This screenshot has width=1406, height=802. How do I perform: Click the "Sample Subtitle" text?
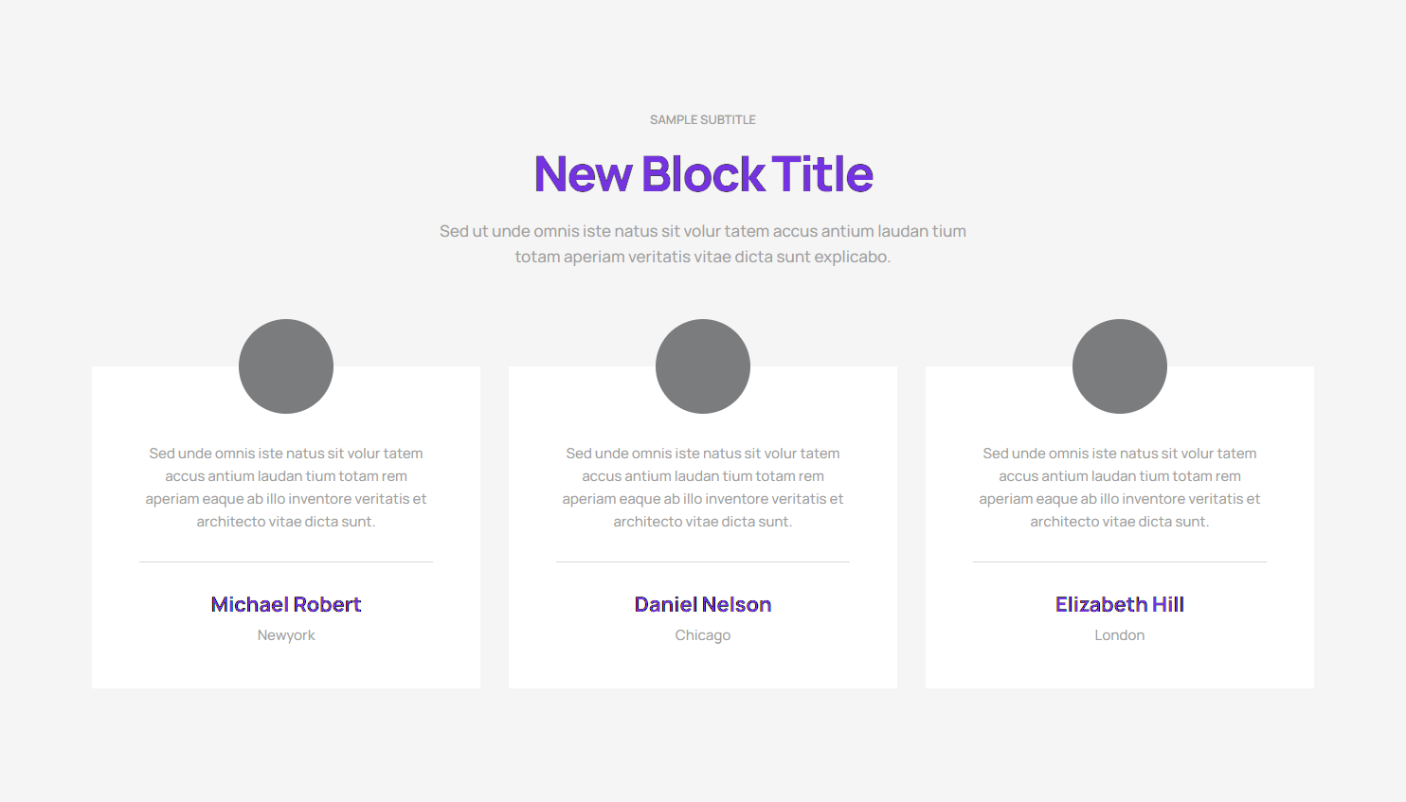(x=703, y=120)
